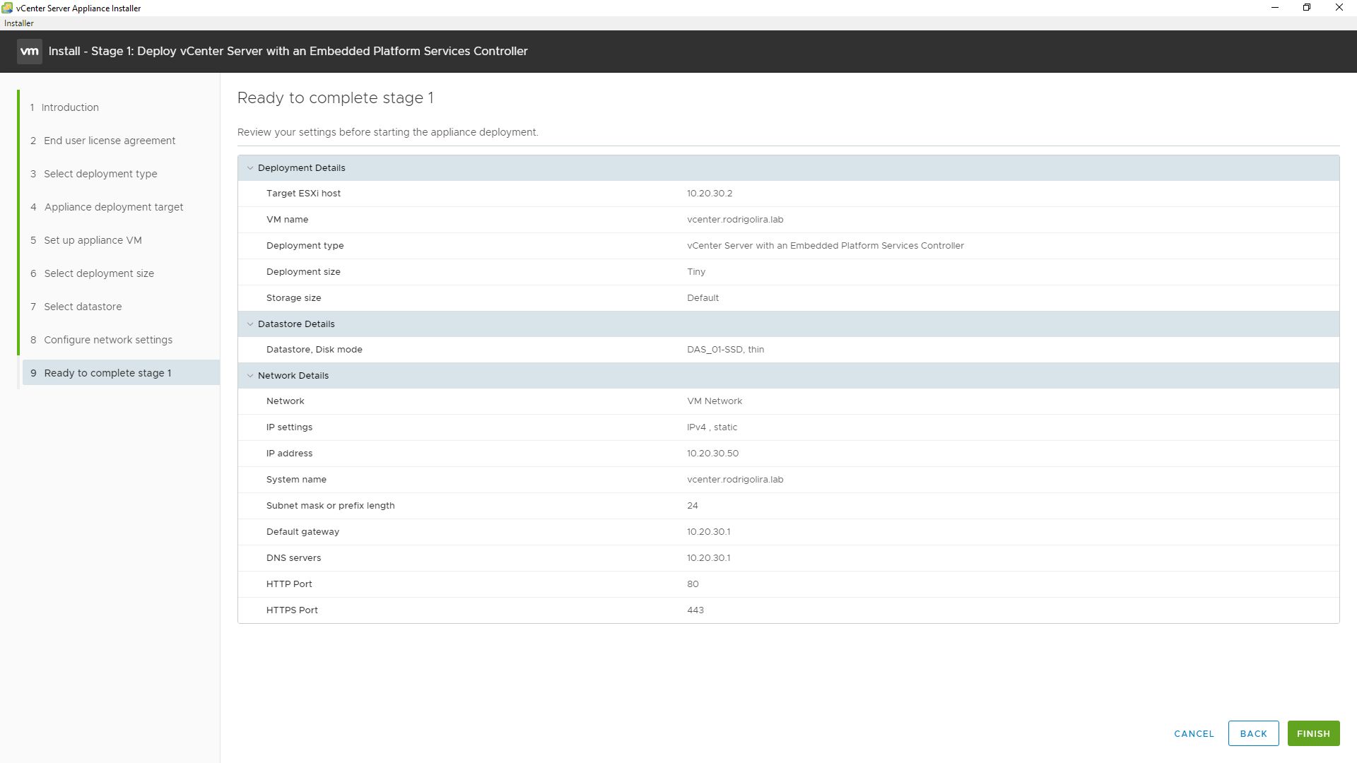Go to Select deployment type step
The image size is (1357, 763).
[x=100, y=174]
